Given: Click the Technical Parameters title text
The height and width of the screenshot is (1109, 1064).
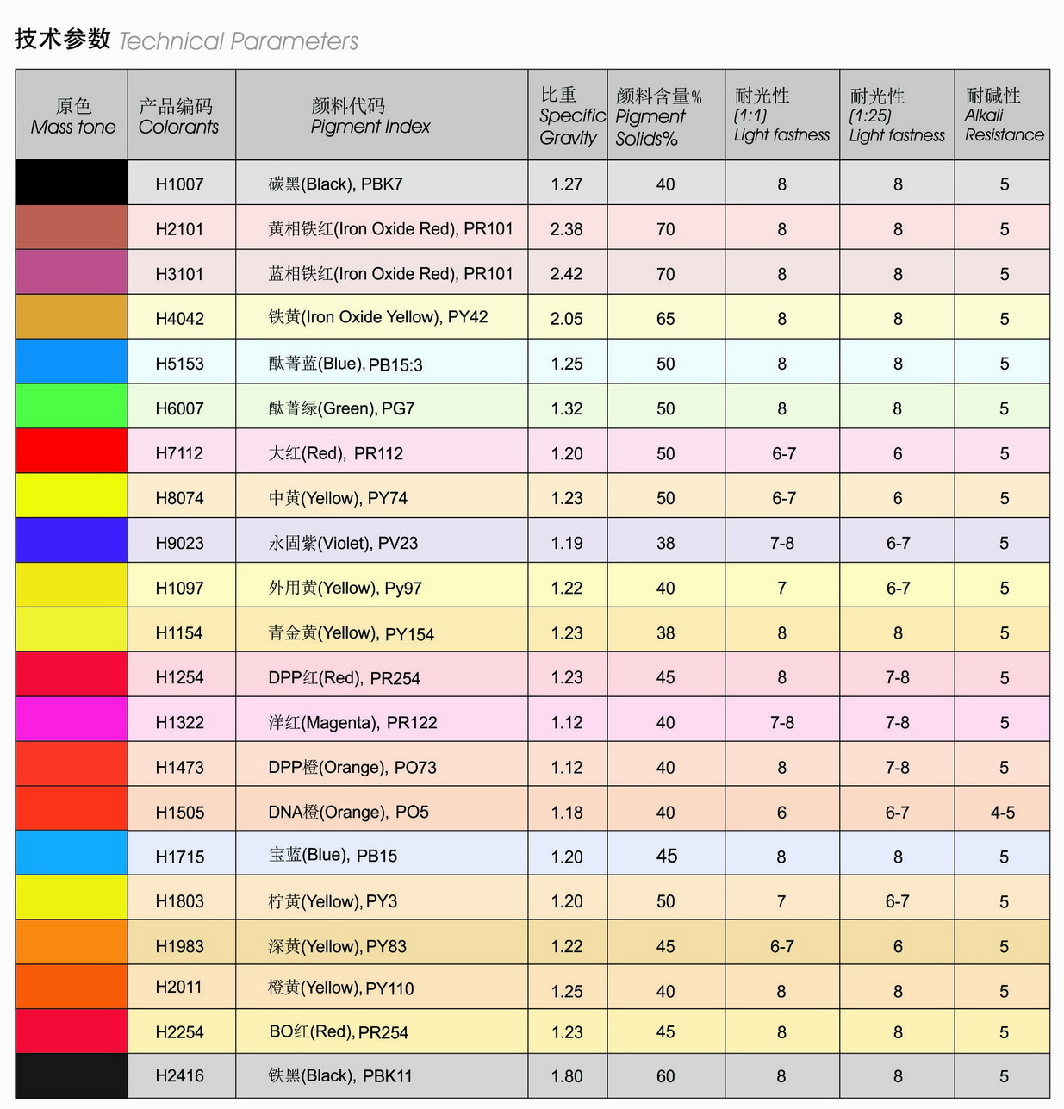Looking at the screenshot, I should click(x=240, y=40).
